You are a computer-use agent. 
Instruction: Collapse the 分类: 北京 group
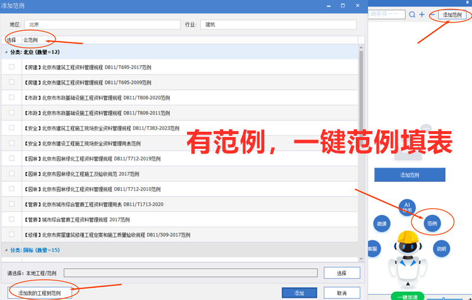[x=6, y=52]
